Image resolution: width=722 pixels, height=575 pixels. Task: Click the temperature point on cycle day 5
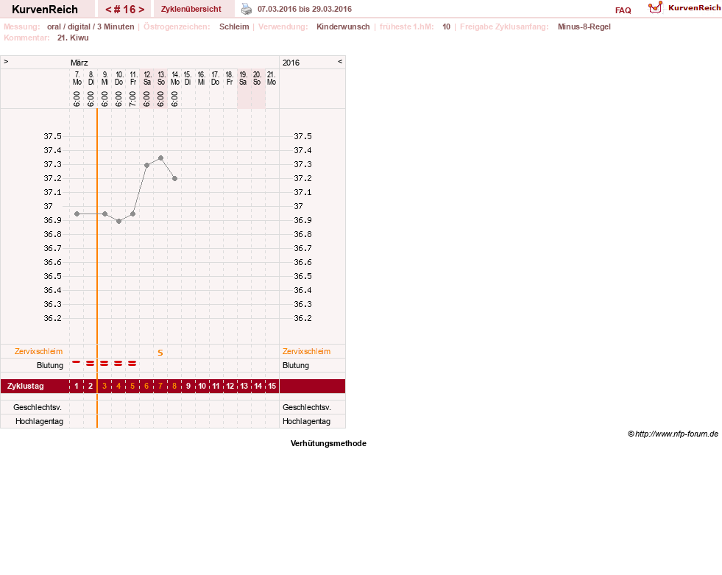tap(132, 214)
